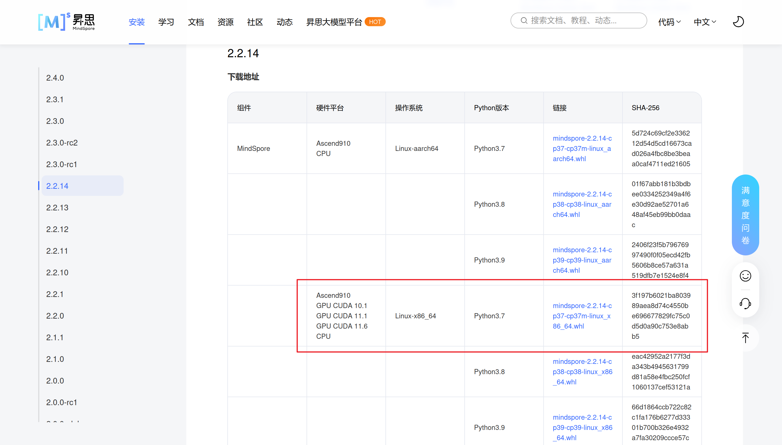Expand the 代码 dropdown

click(x=669, y=22)
